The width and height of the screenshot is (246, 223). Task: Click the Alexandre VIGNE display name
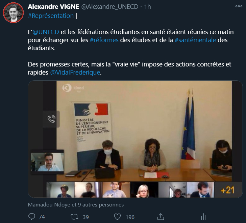coord(53,6)
